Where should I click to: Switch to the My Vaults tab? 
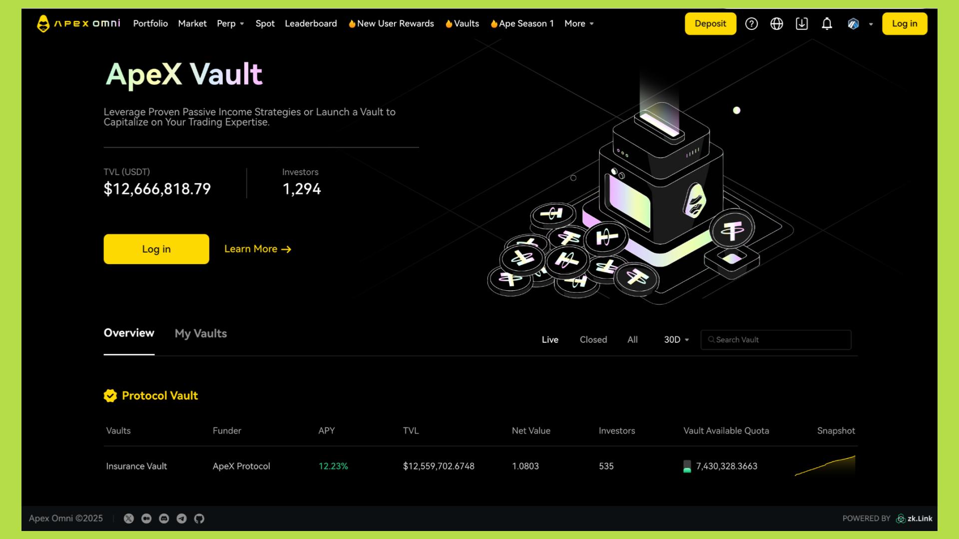click(x=201, y=333)
